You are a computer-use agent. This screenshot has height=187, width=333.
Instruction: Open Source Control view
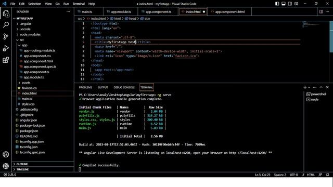[x=6, y=36]
